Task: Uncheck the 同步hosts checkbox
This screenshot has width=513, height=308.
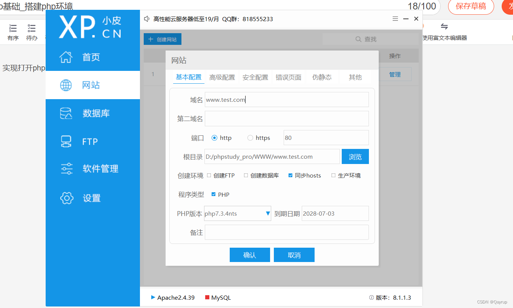Action: pyautogui.click(x=290, y=175)
